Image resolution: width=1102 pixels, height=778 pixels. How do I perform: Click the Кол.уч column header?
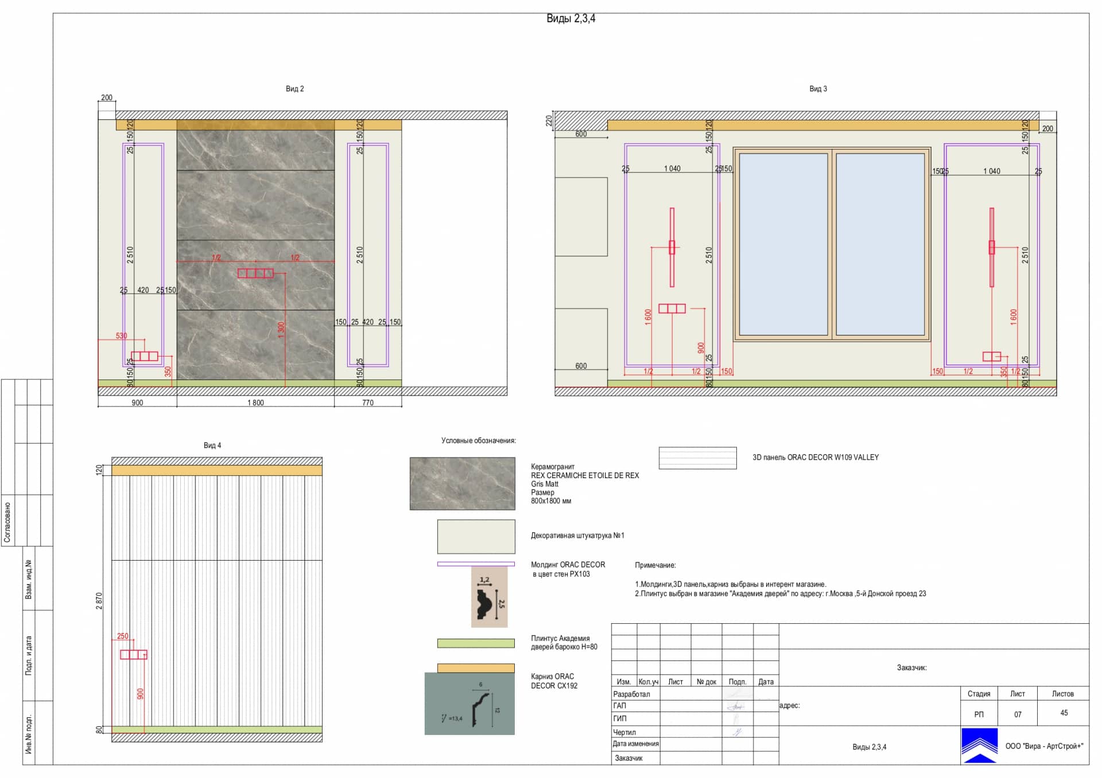(649, 682)
